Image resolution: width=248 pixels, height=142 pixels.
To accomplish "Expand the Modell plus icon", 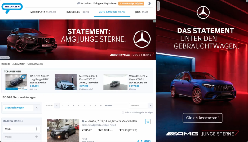I will (x=36, y=137).
